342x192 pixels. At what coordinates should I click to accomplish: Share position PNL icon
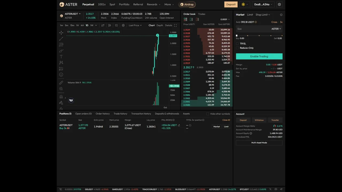point(179,125)
